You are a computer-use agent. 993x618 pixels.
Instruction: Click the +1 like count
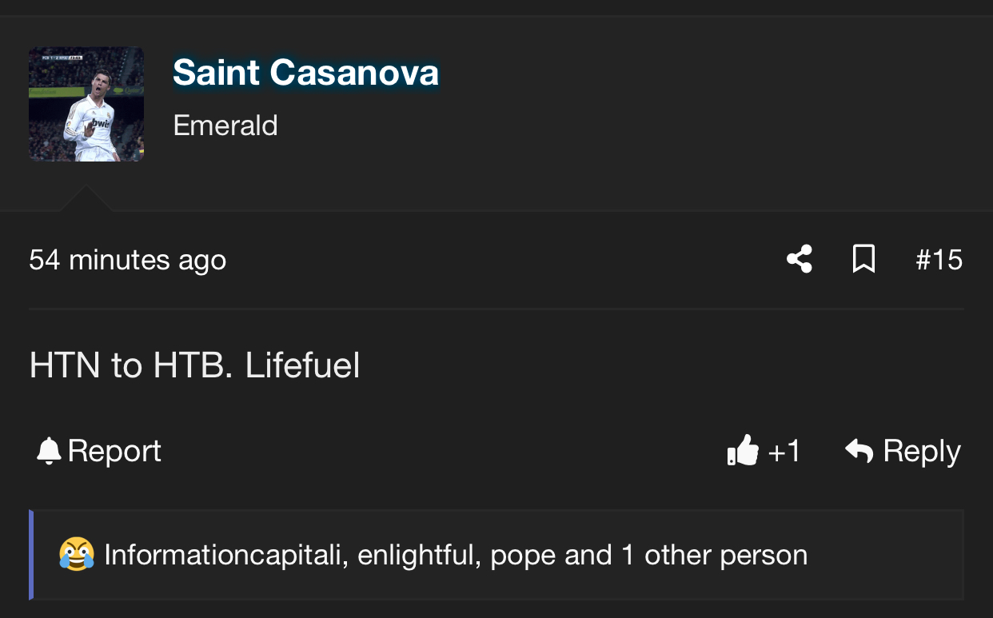click(x=784, y=451)
